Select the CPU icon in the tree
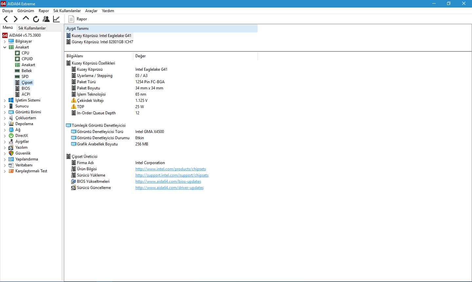The height and width of the screenshot is (282, 472). point(17,53)
